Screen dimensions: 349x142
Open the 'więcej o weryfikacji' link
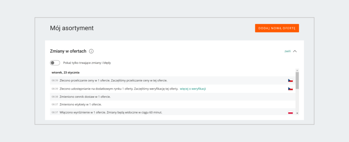tap(193, 89)
